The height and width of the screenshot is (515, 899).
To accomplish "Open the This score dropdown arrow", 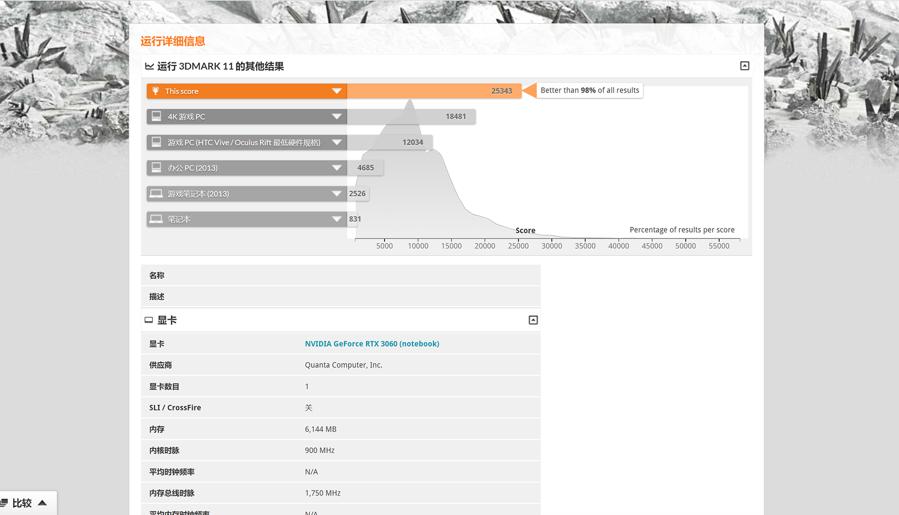I will 337,91.
